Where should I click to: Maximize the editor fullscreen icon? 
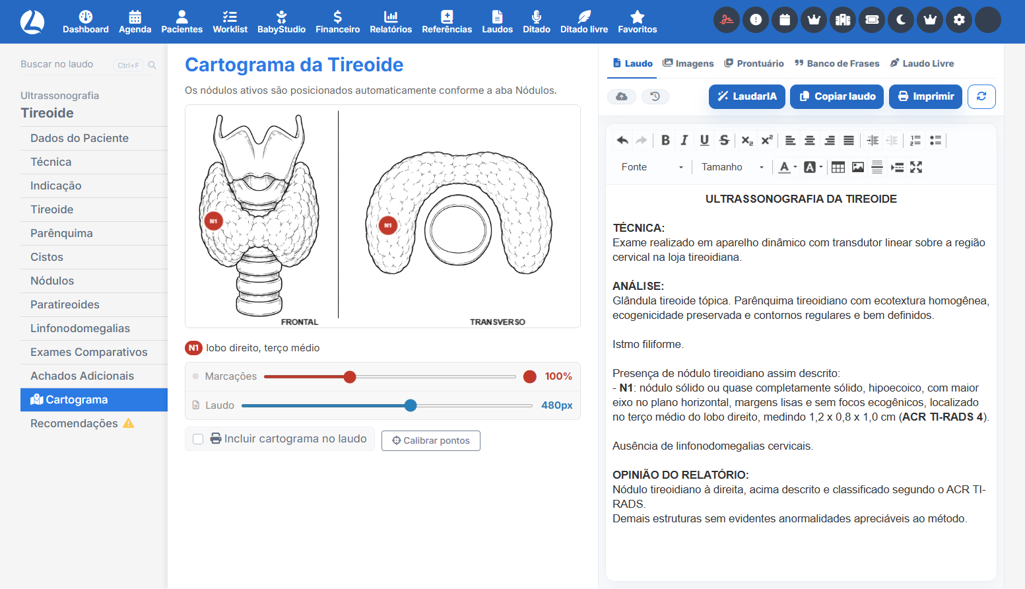click(x=916, y=167)
